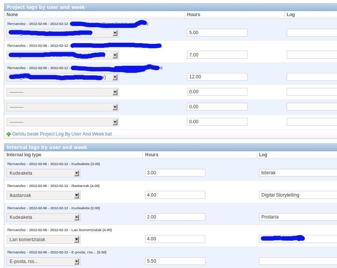Expand the Ikastaroak internal log type dropdown

[x=44, y=195]
